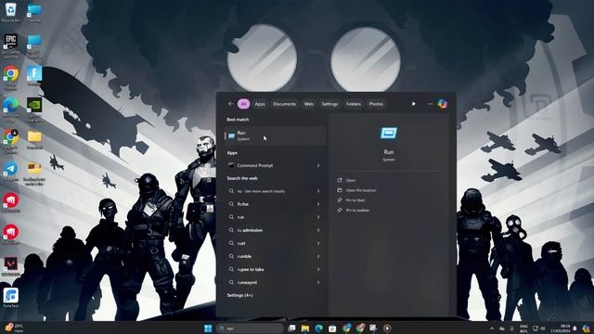Switch to the Apps filter tab
The width and height of the screenshot is (594, 334).
tap(260, 104)
